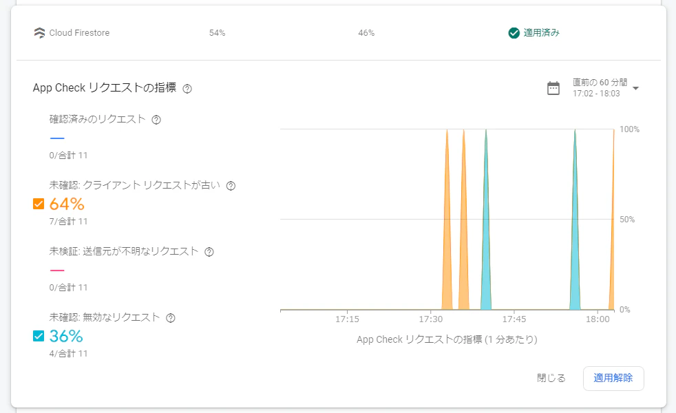Screen dimensions: 676x413
Task: Click the 未確認: クライアント リクエストが古い label
Action: click(x=134, y=185)
